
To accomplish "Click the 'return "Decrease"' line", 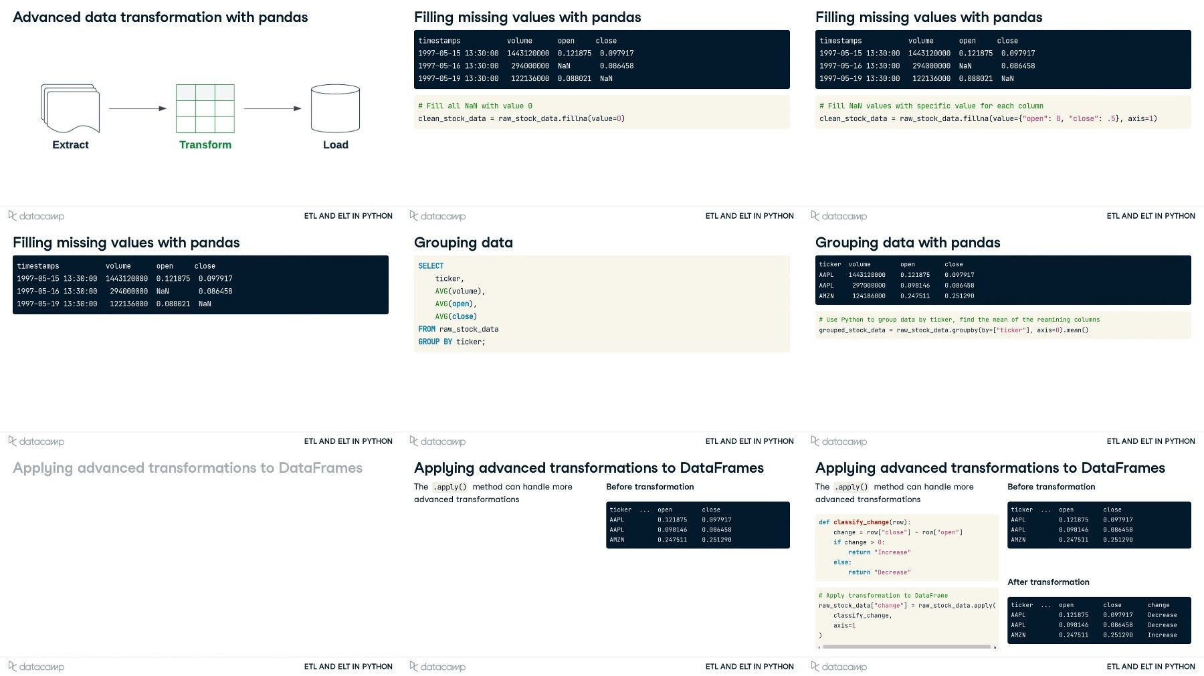I will point(880,572).
